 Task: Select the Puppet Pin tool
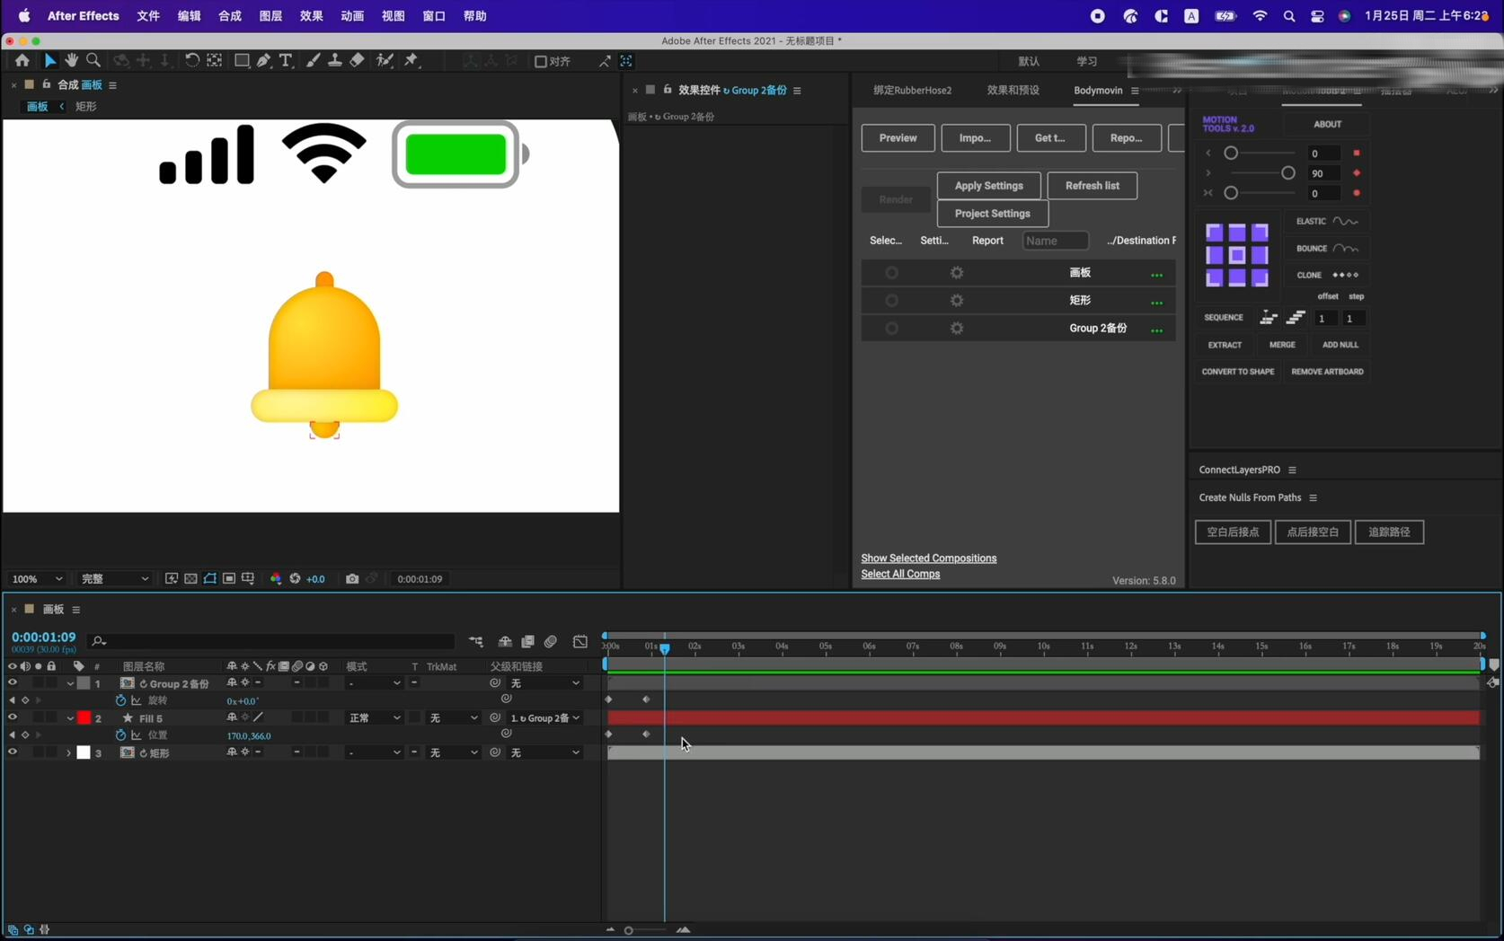pyautogui.click(x=412, y=60)
